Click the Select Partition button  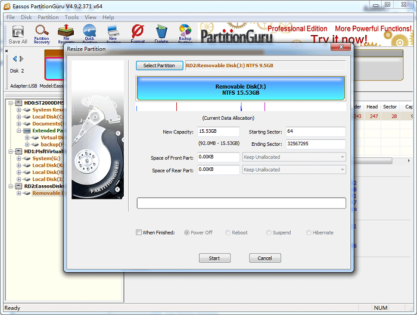coord(159,66)
